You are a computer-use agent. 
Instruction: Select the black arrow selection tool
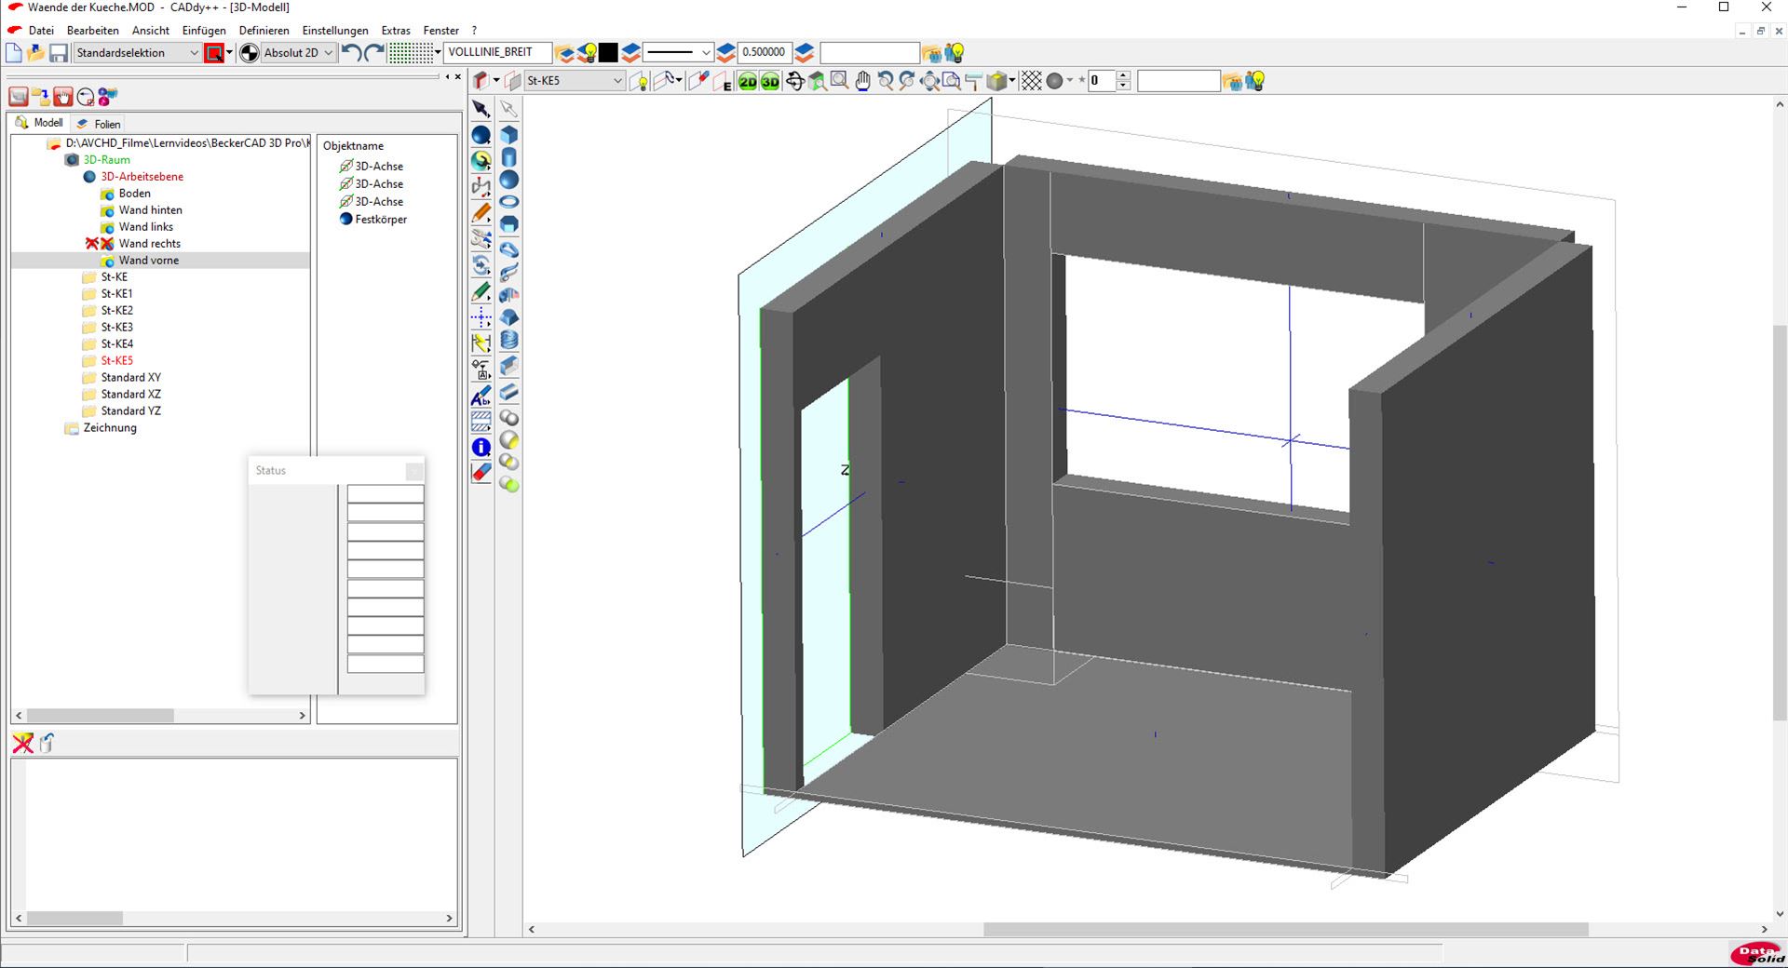coord(481,109)
